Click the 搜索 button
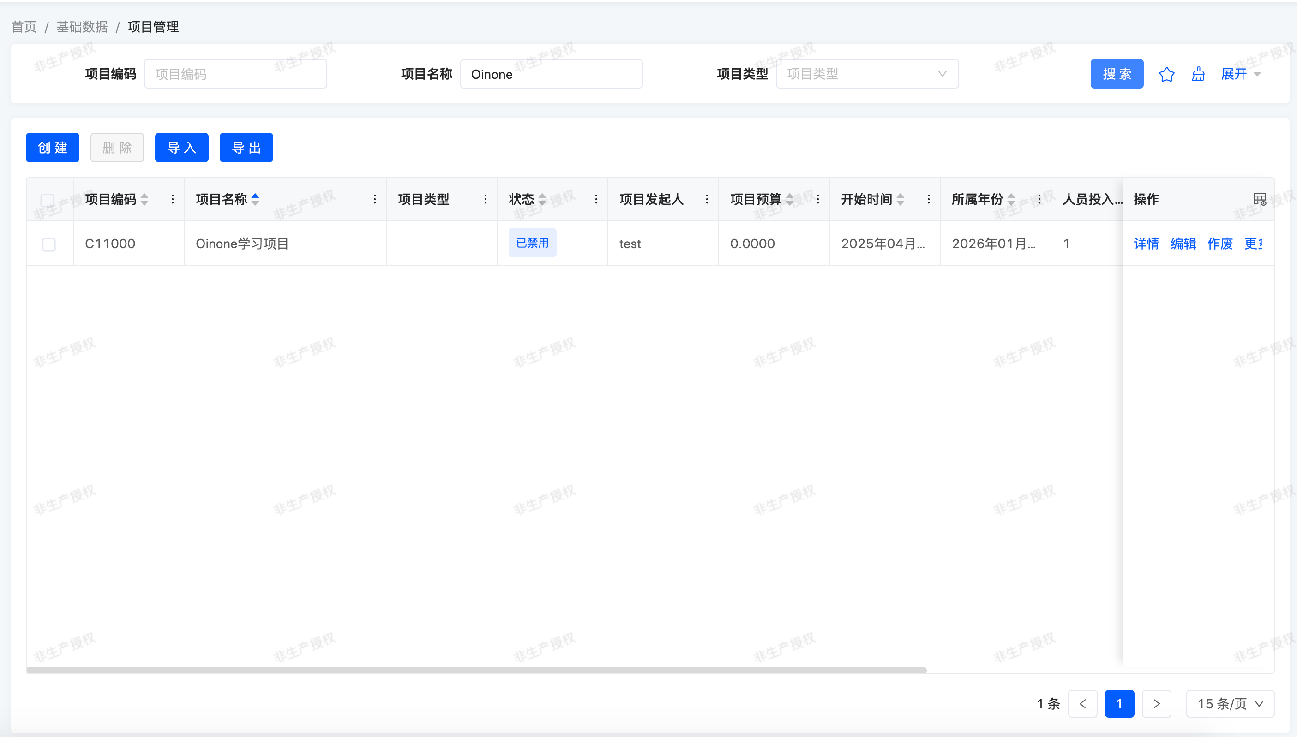This screenshot has height=737, width=1297. [x=1116, y=74]
